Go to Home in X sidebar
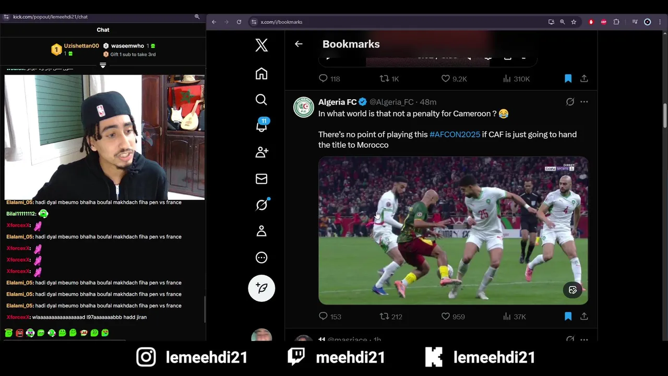668x376 pixels. [x=261, y=74]
